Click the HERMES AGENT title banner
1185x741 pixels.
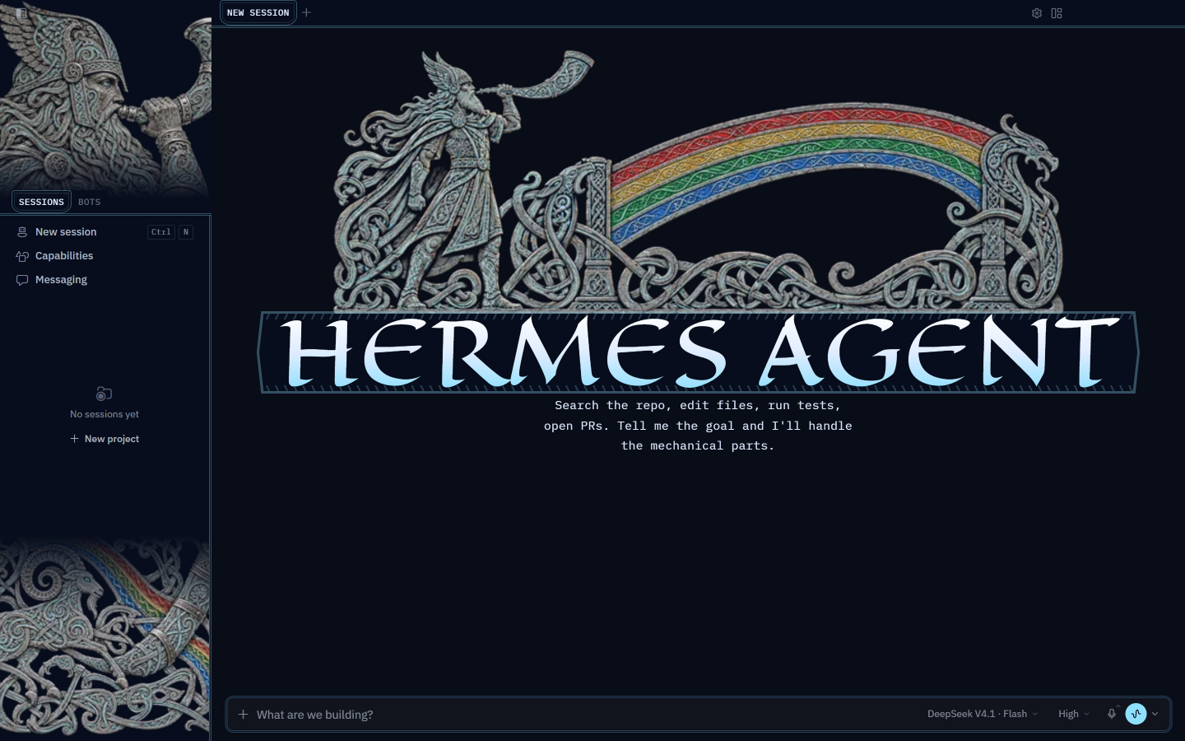(x=698, y=352)
